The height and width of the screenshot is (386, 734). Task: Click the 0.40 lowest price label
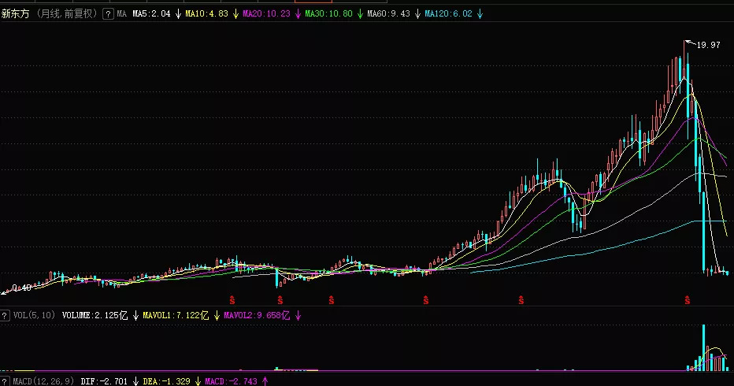coord(22,288)
